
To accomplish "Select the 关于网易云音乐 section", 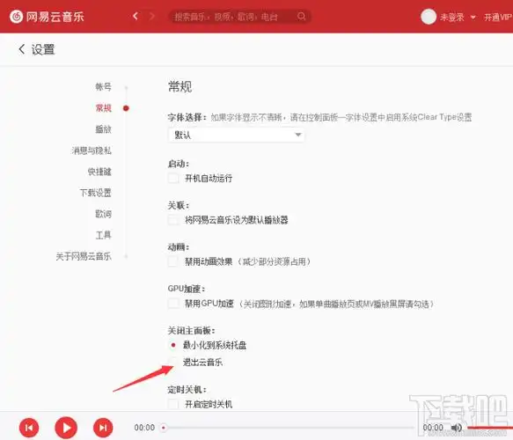I will coord(84,256).
